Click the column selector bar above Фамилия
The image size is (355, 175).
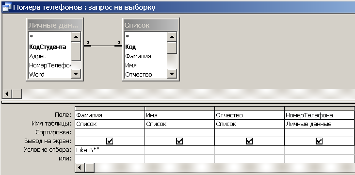(x=110, y=109)
